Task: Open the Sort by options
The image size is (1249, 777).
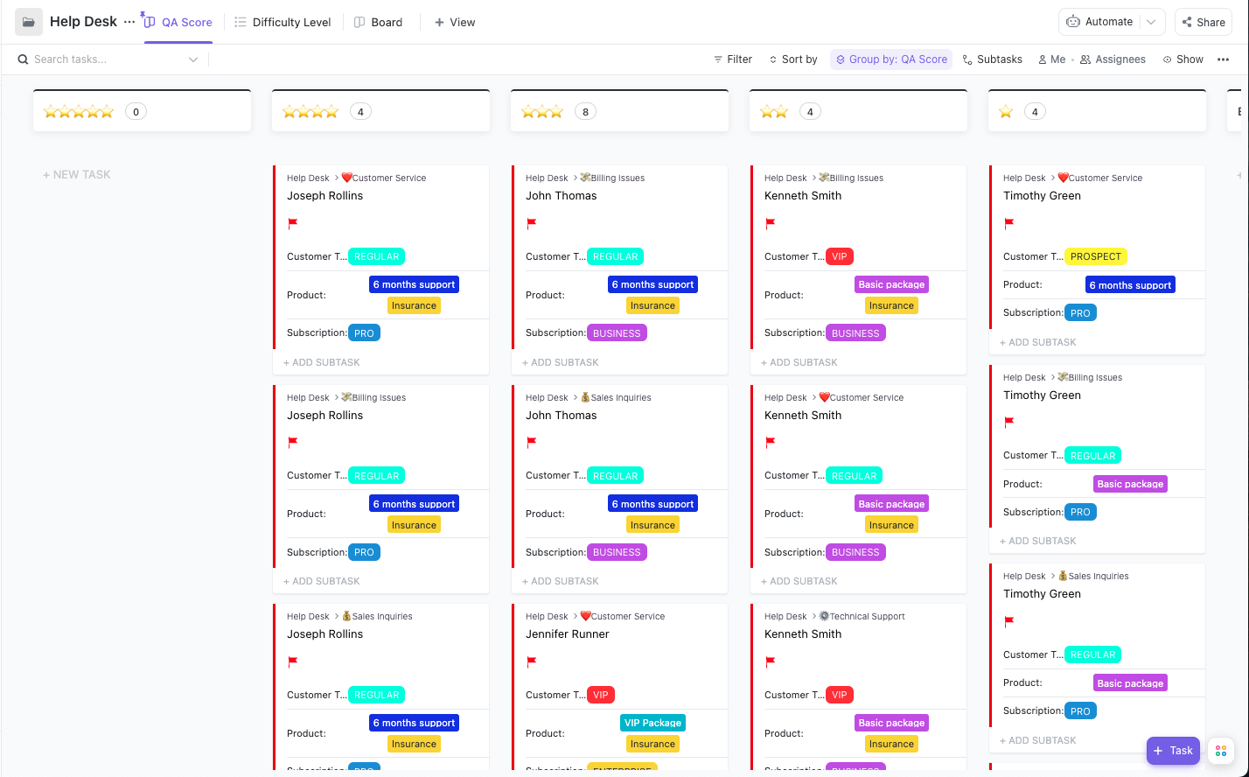Action: click(792, 59)
